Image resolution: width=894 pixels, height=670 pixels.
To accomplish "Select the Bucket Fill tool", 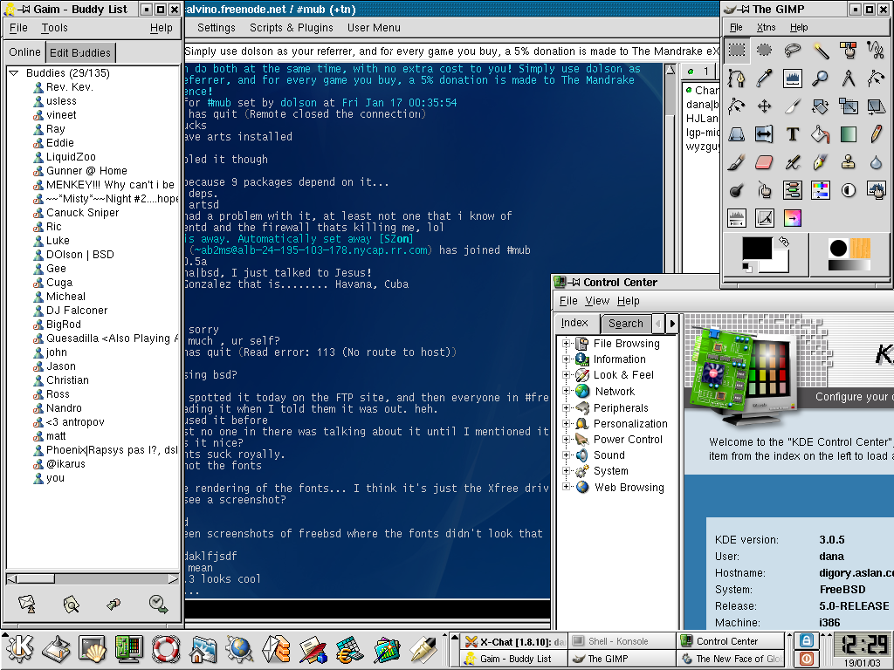I will point(821,133).
